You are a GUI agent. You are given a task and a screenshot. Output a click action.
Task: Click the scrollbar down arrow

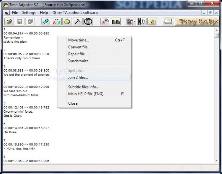click(x=217, y=160)
